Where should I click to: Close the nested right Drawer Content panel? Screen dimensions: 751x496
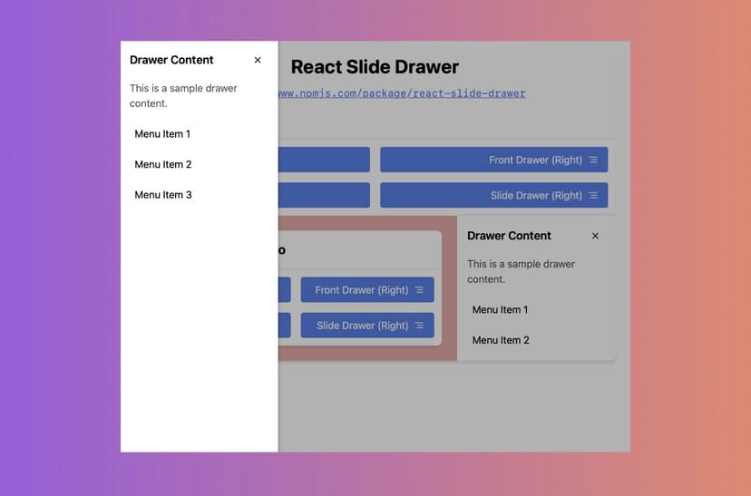(595, 236)
